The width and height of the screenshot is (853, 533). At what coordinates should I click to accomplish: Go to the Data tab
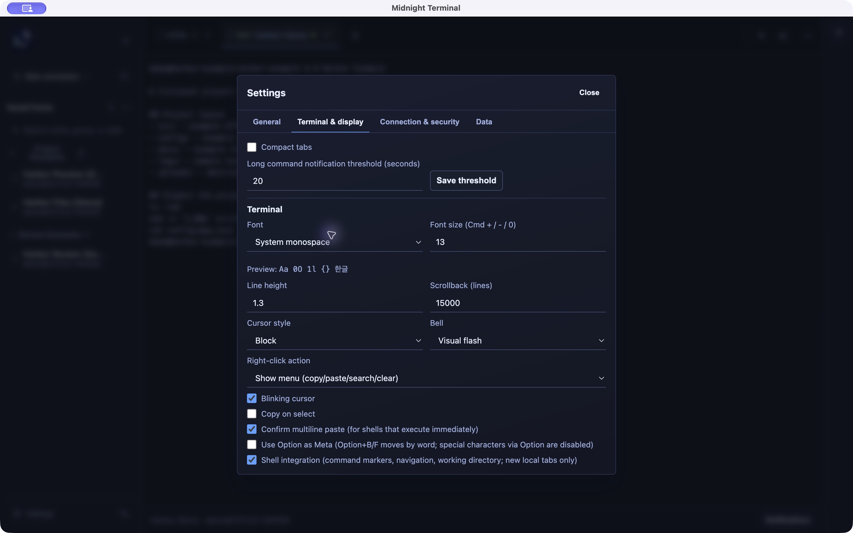484,122
